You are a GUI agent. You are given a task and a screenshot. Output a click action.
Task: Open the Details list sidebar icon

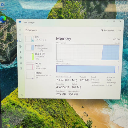coord(21,63)
